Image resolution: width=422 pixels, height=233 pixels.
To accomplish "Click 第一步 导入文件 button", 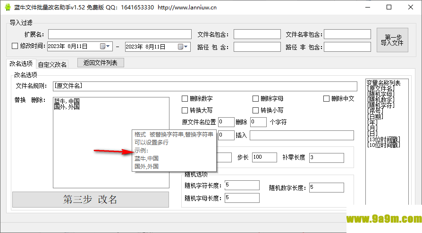I will click(x=392, y=40).
